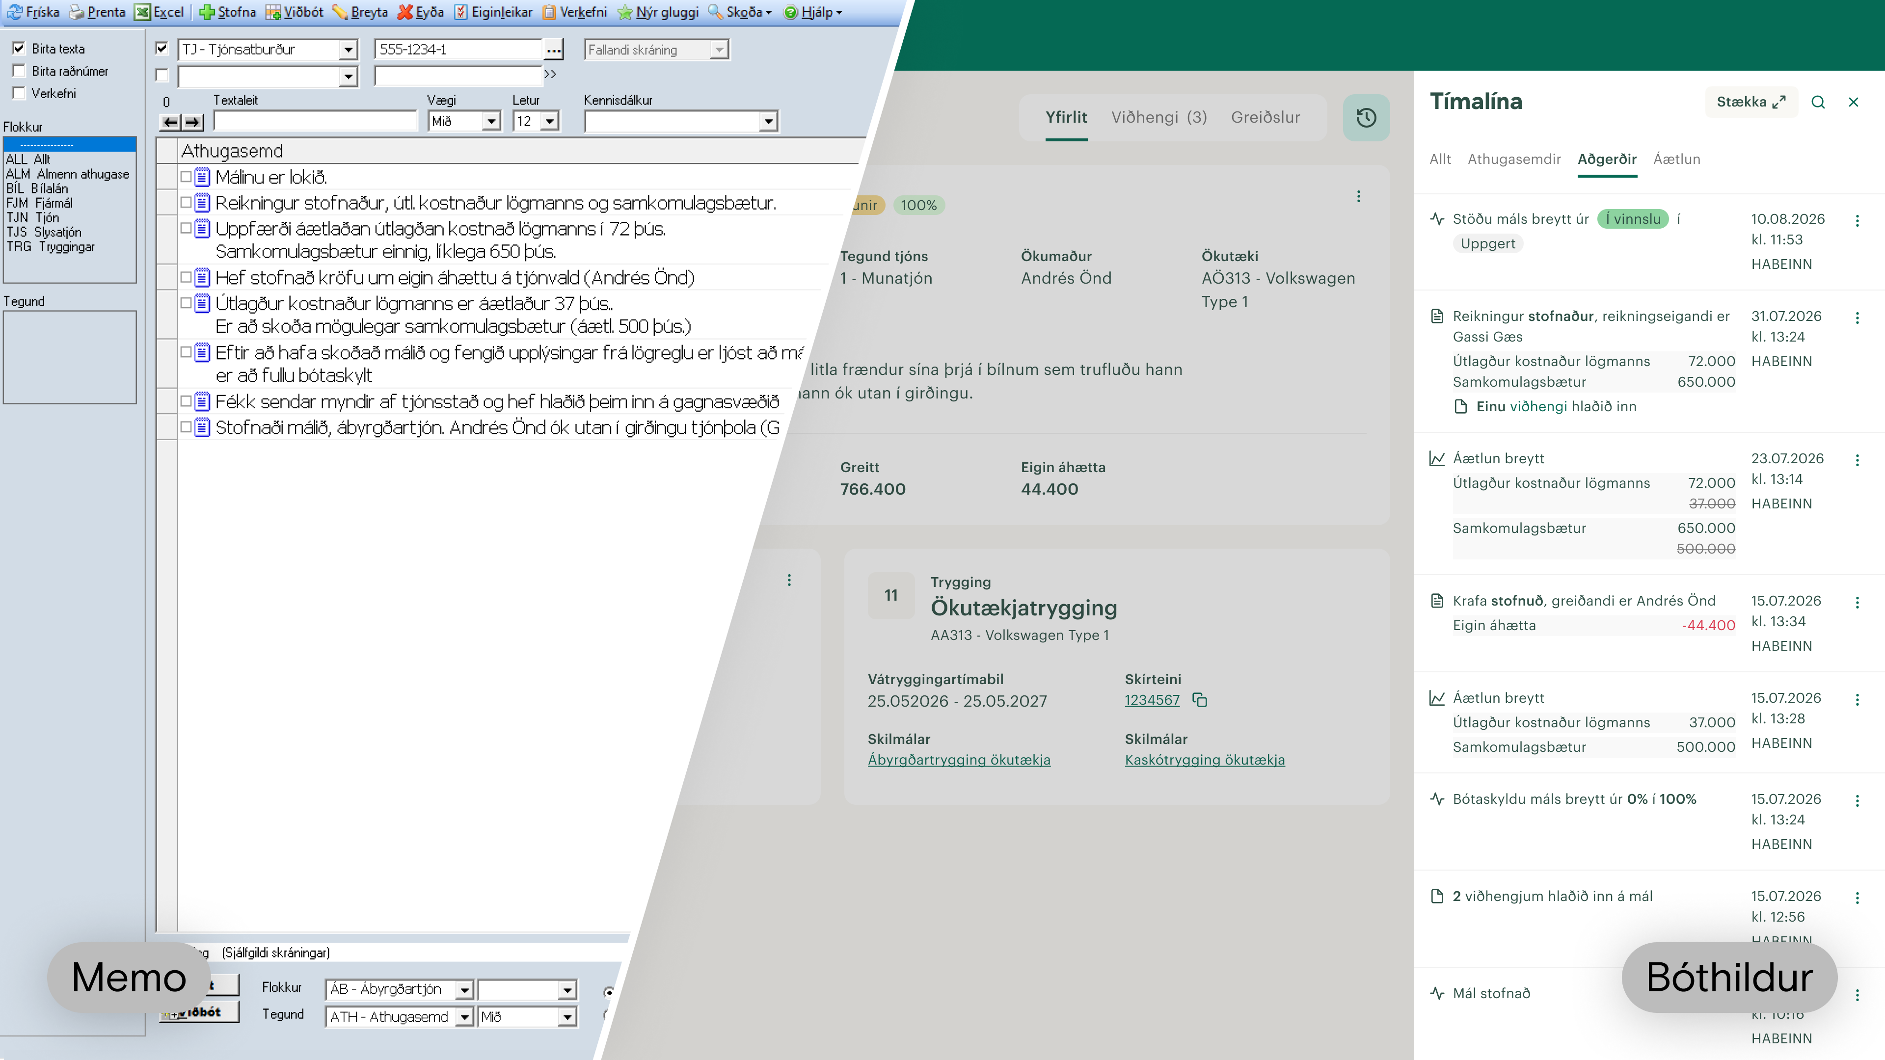
Task: Click the note icon beside Hef stofnað kröfu
Action: pos(203,277)
